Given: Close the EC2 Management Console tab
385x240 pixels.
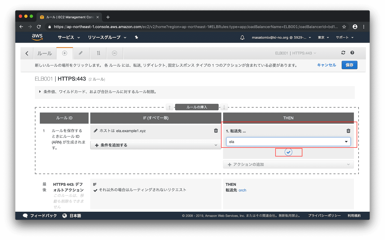Looking at the screenshot, I should (x=98, y=17).
